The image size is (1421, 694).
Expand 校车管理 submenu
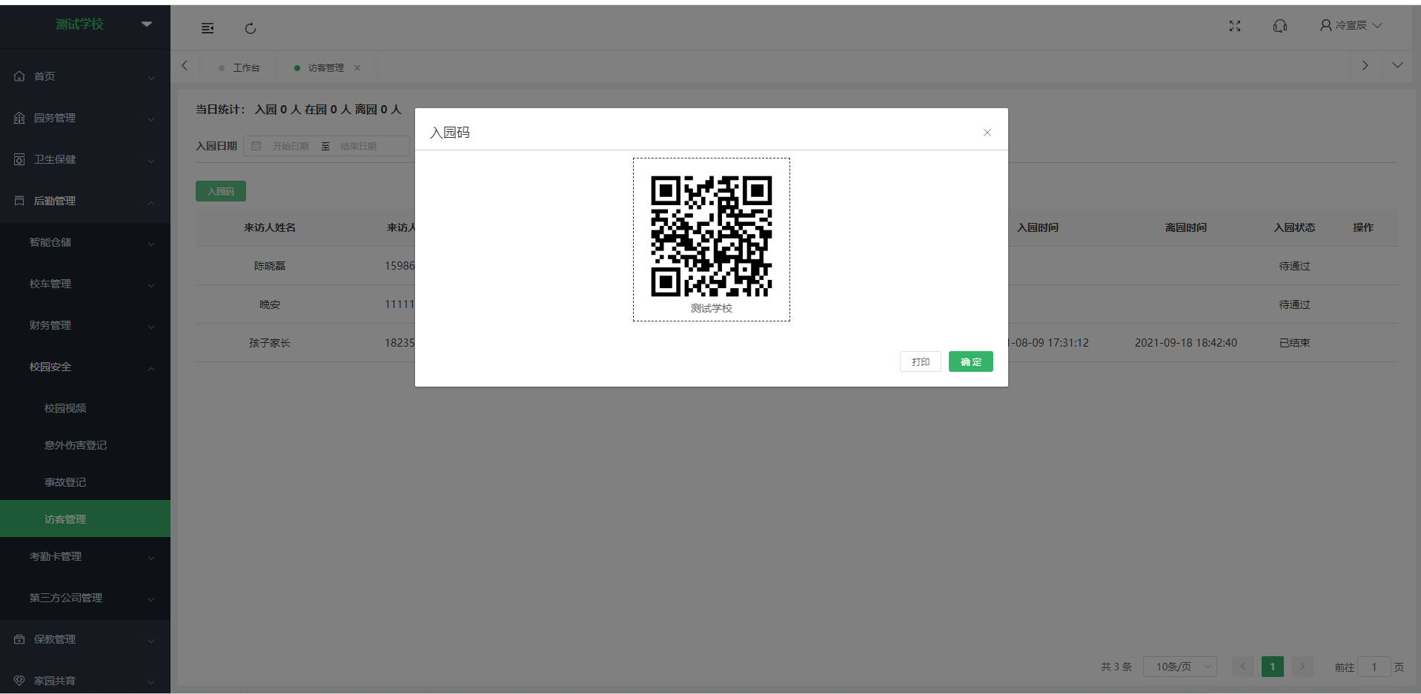coord(85,284)
